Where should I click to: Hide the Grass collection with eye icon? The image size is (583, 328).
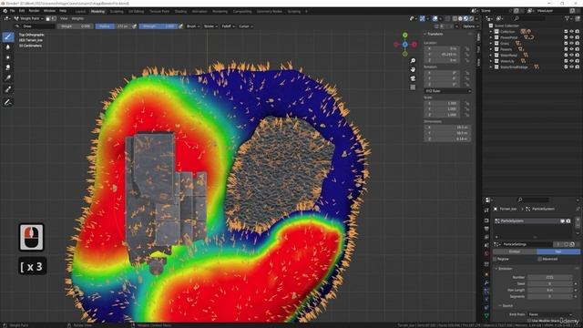(571, 44)
